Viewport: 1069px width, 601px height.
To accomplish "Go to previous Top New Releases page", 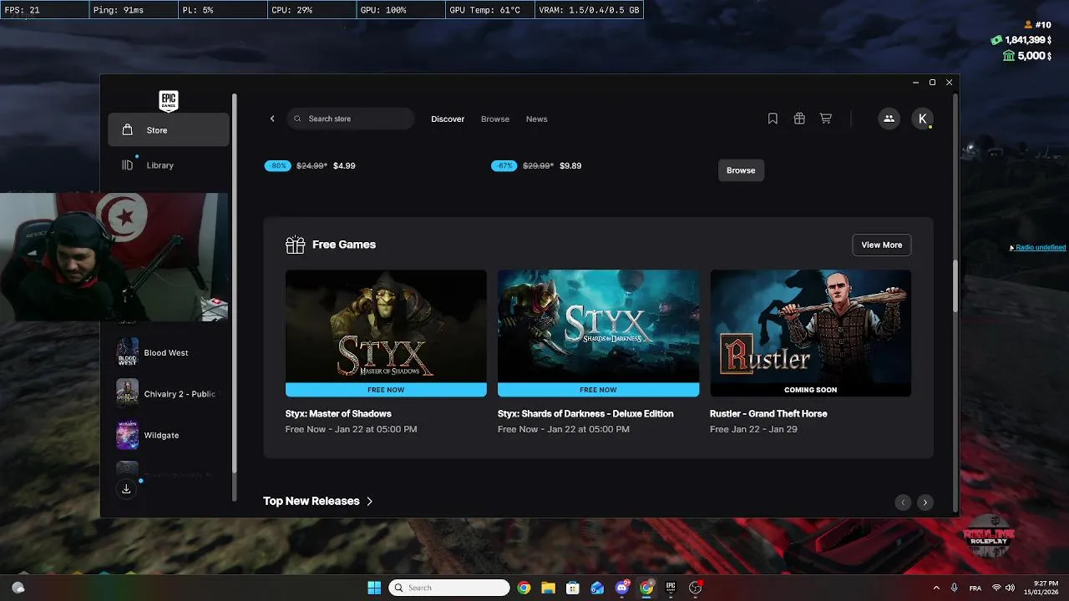I will click(x=903, y=502).
